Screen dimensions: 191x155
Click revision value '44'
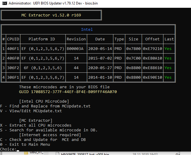point(76,68)
